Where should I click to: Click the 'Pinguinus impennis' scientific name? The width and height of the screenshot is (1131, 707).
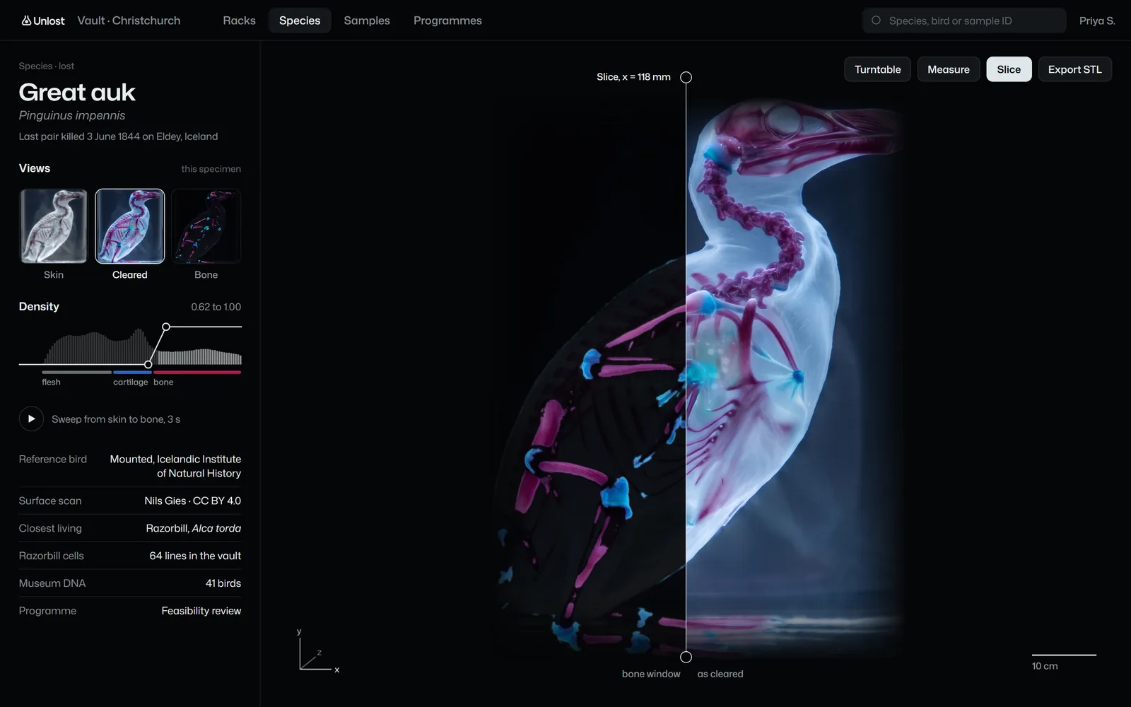coord(72,115)
